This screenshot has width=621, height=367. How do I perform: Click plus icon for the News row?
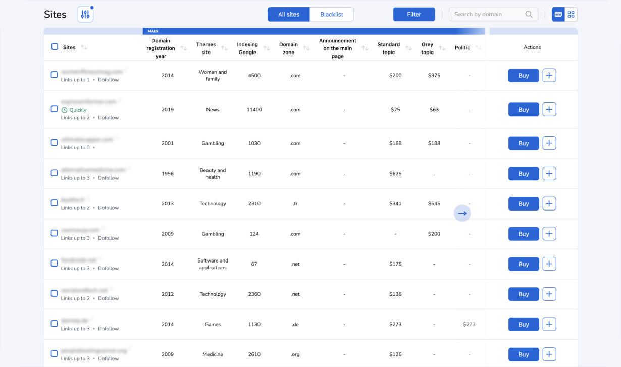coord(549,110)
